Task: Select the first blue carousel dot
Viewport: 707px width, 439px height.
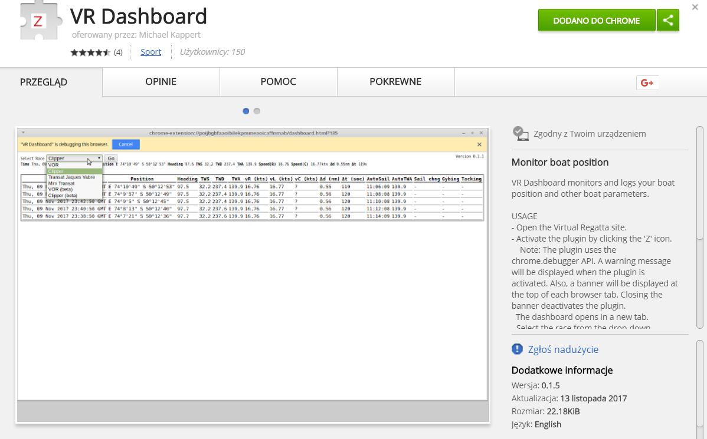Action: pyautogui.click(x=246, y=111)
